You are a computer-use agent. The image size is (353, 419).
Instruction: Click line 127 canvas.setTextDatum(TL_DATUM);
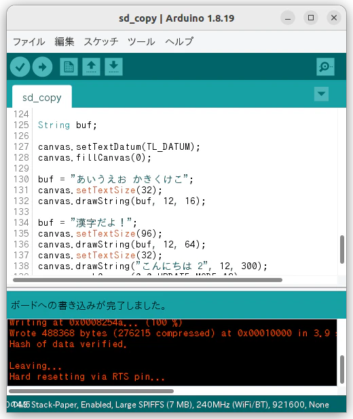coord(119,146)
